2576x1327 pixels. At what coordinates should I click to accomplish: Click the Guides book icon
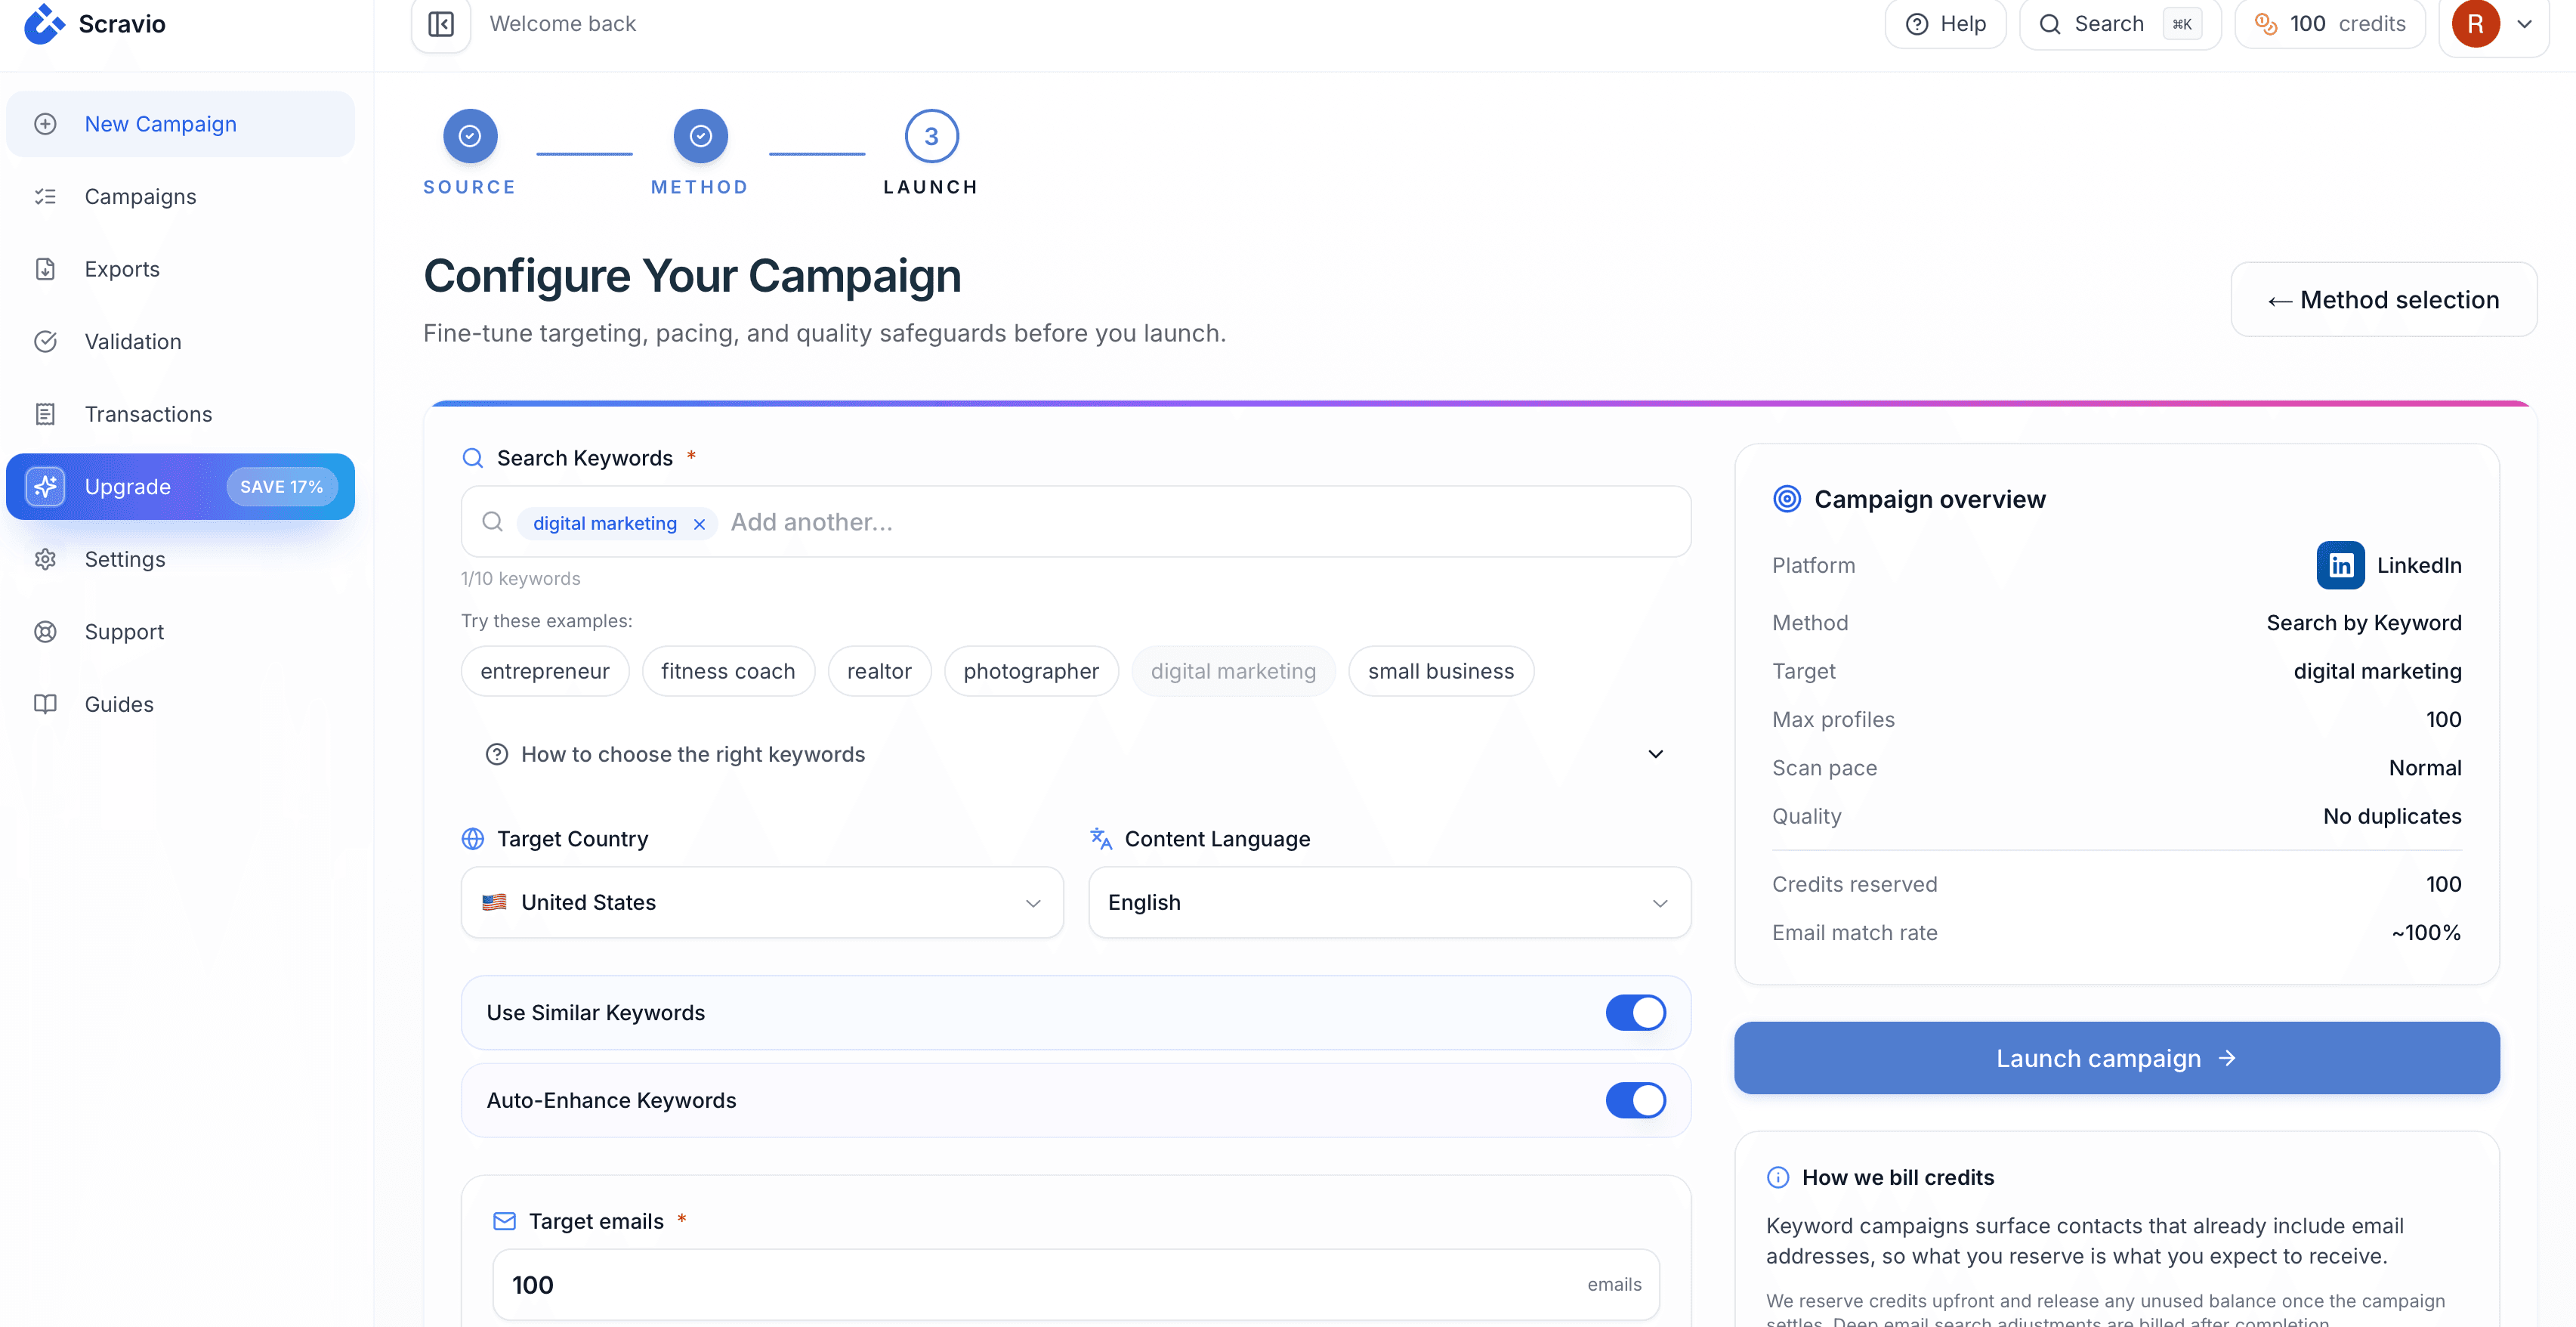[x=45, y=704]
